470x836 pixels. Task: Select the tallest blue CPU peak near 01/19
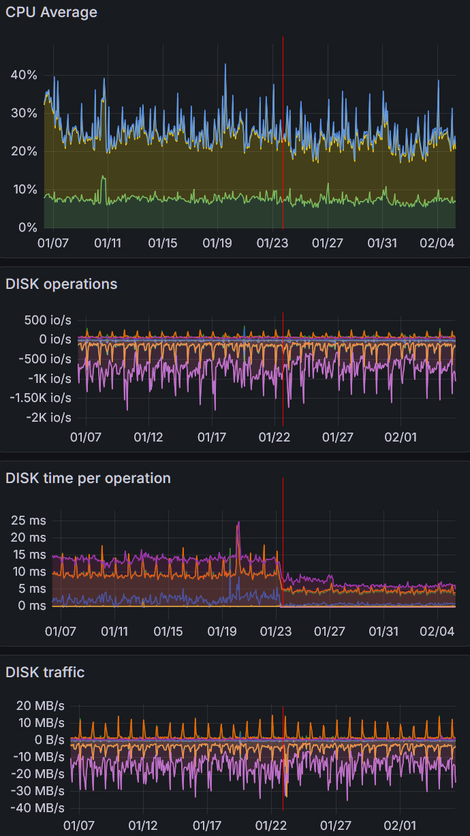225,65
